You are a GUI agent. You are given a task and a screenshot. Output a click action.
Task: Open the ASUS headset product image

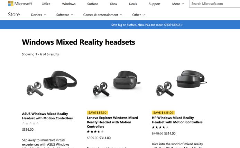tap(52, 83)
